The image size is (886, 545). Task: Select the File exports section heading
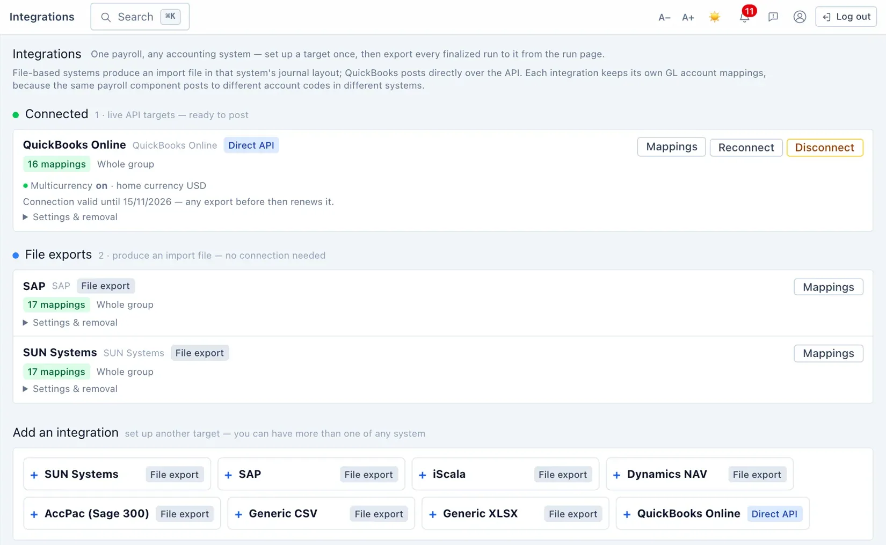click(58, 255)
